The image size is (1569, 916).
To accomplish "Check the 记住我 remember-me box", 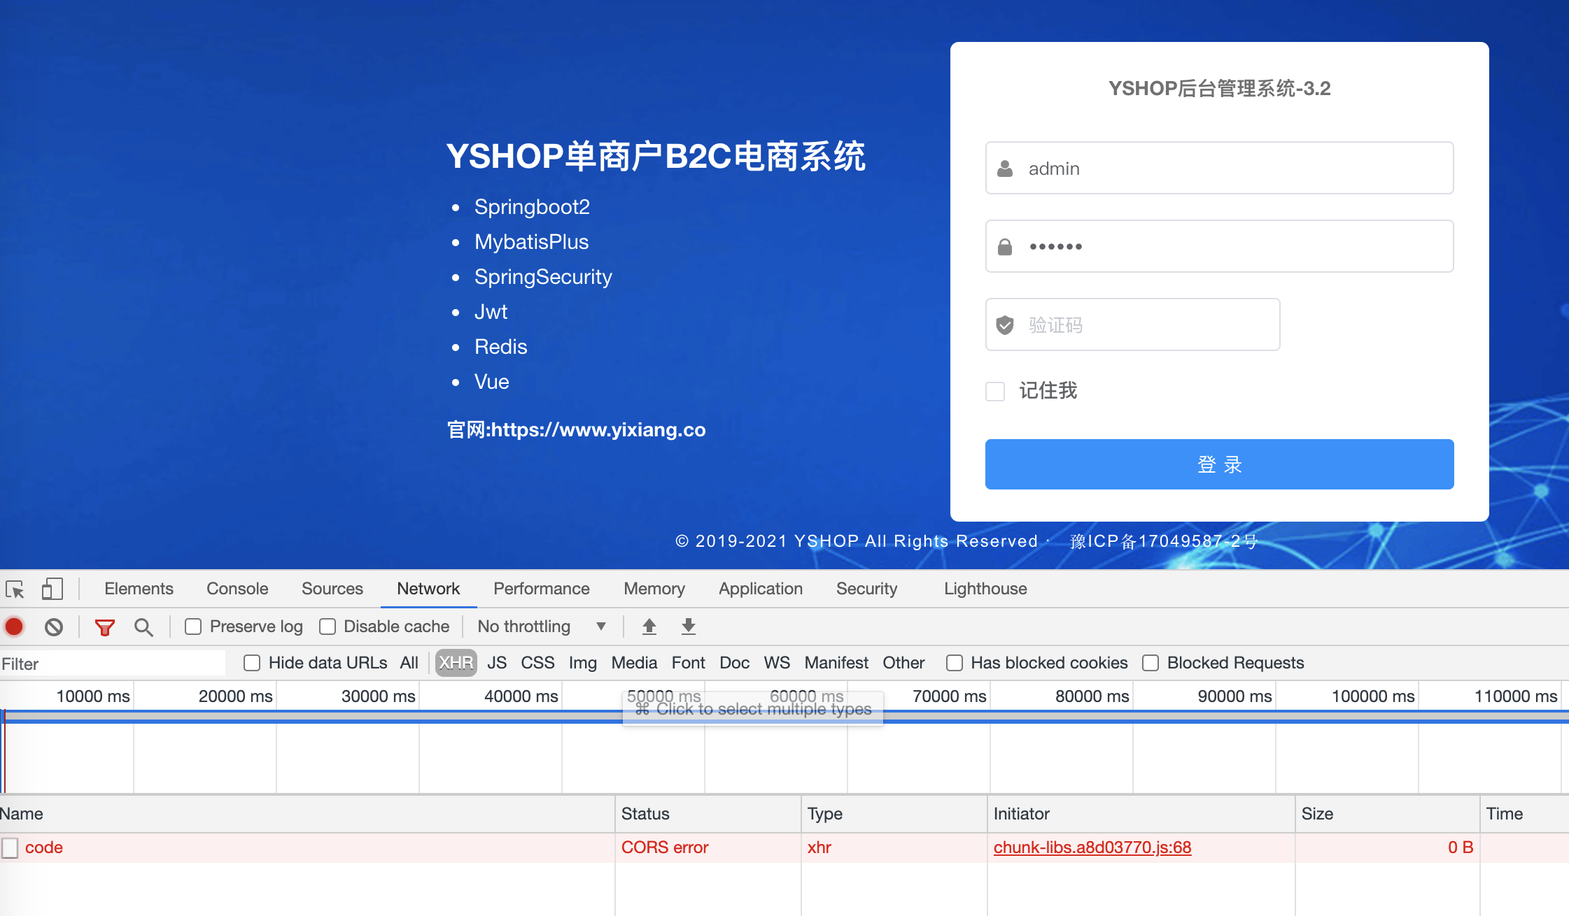I will click(x=995, y=391).
